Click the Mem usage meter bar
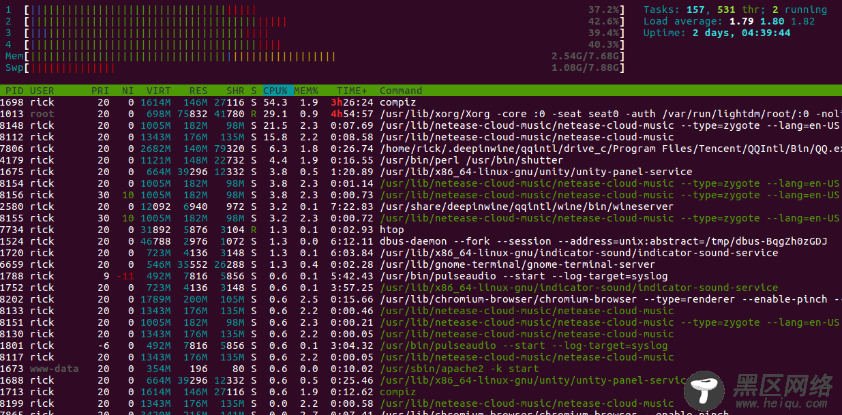 (x=325, y=57)
